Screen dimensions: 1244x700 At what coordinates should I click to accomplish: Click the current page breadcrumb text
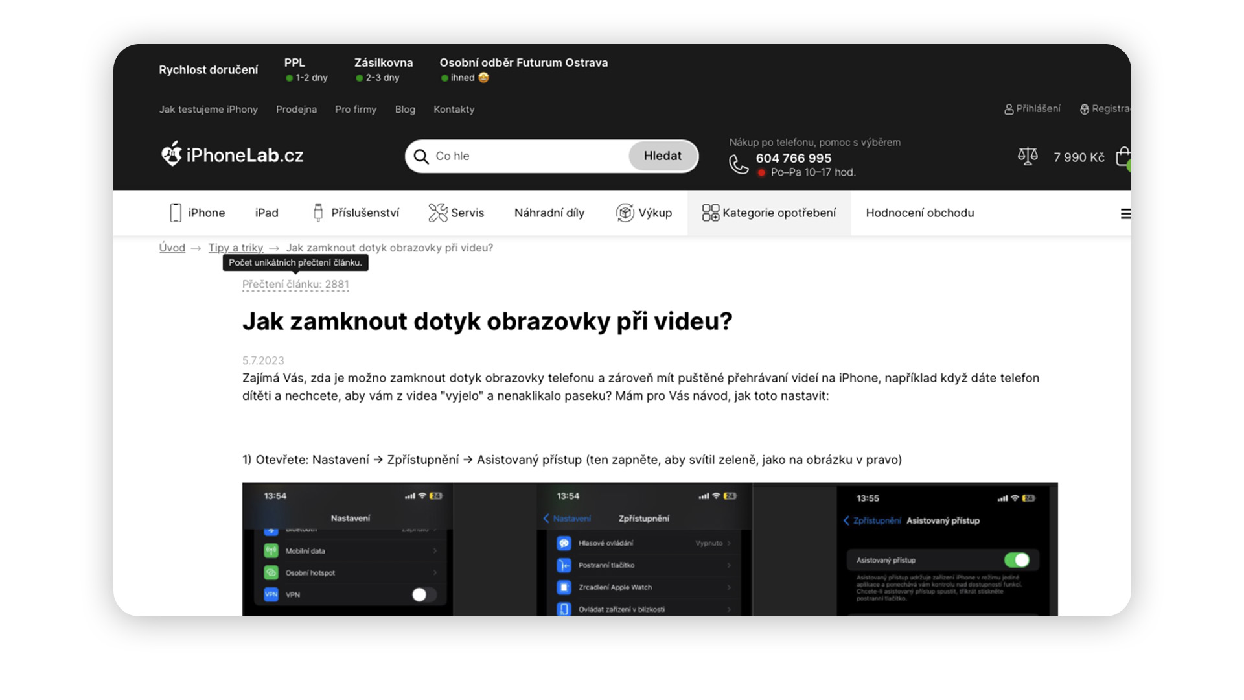point(389,248)
